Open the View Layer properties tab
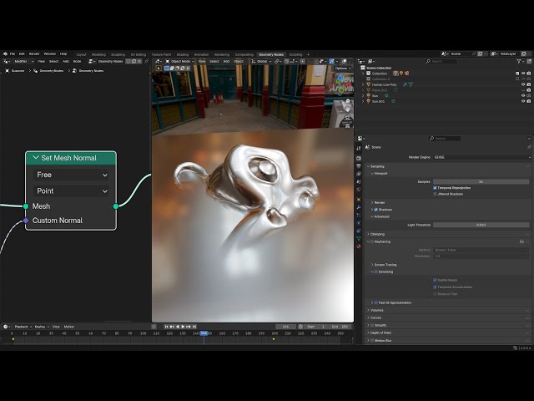 359,174
